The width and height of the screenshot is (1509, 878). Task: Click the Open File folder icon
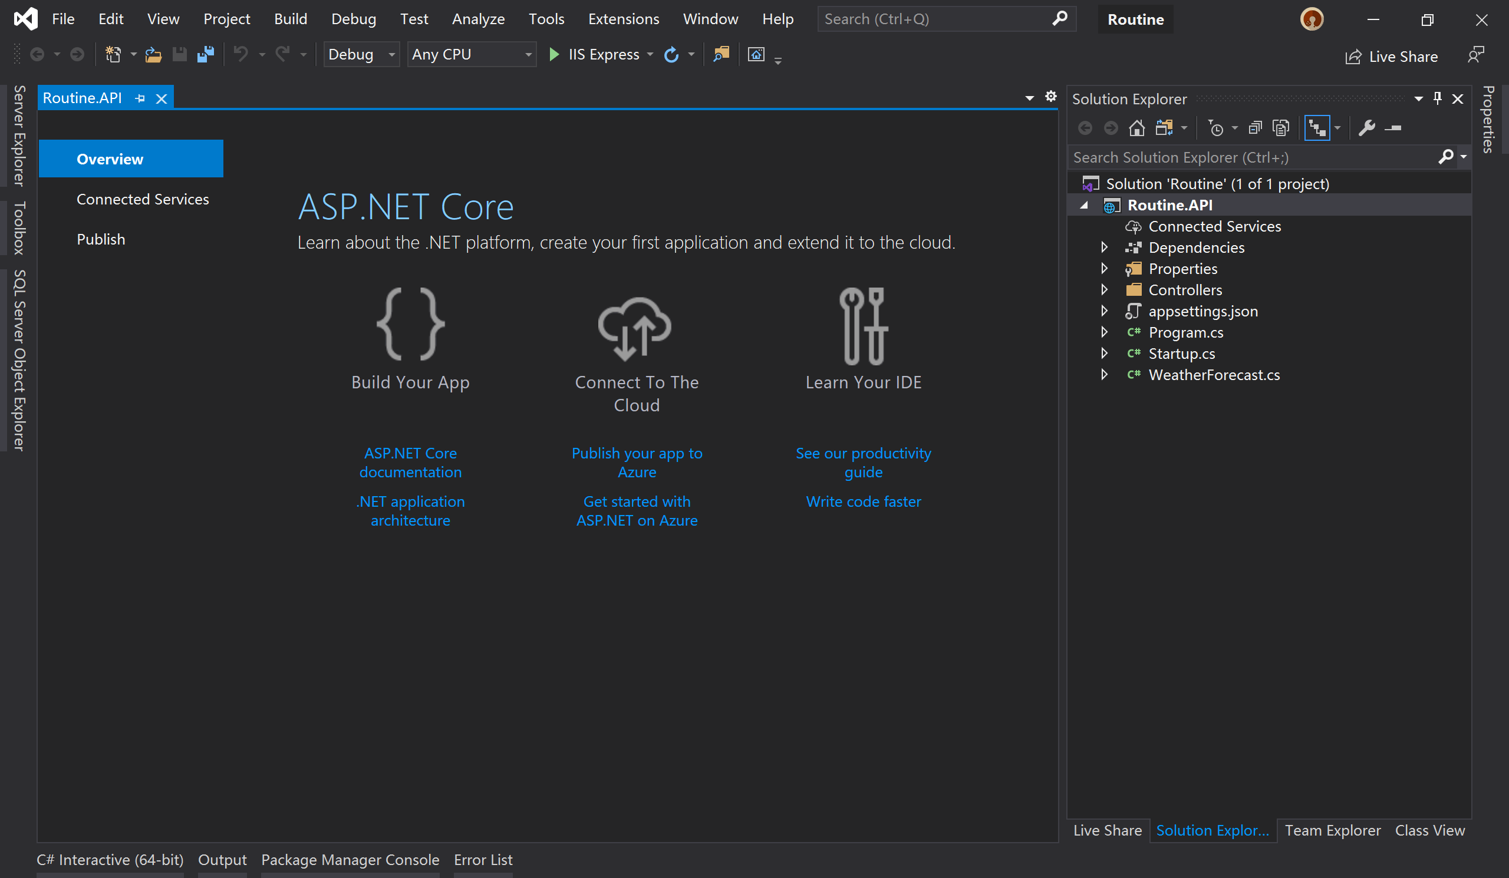coord(153,54)
